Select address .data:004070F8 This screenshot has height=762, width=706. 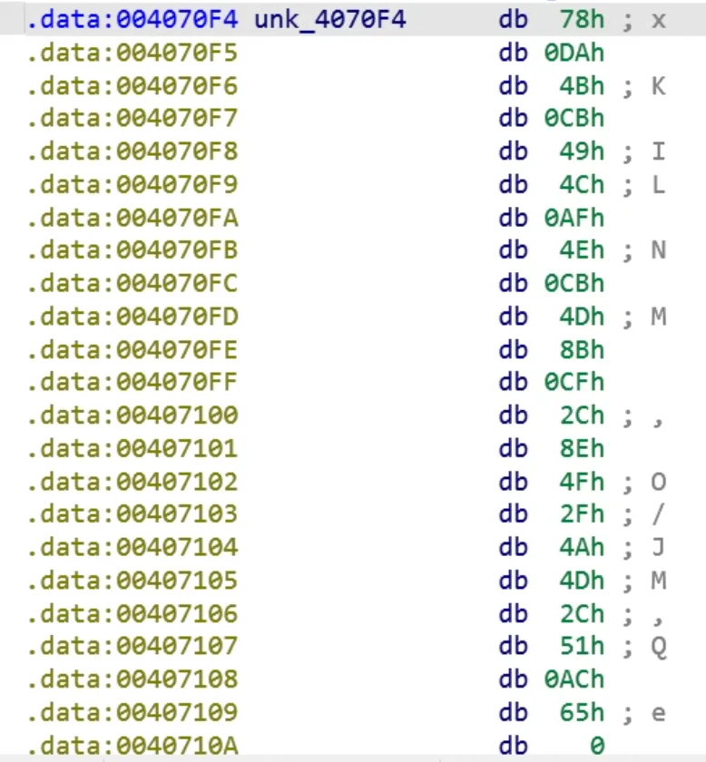tap(132, 151)
